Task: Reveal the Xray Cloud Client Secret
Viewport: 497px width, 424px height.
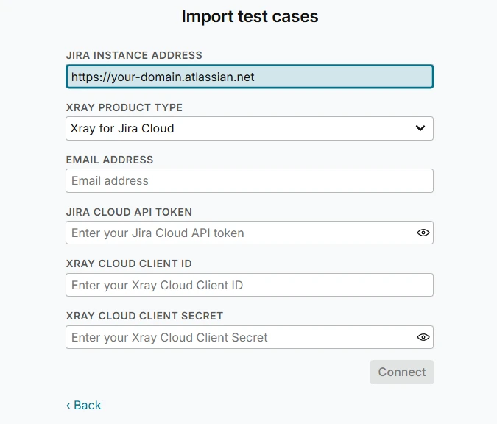Action: [423, 337]
